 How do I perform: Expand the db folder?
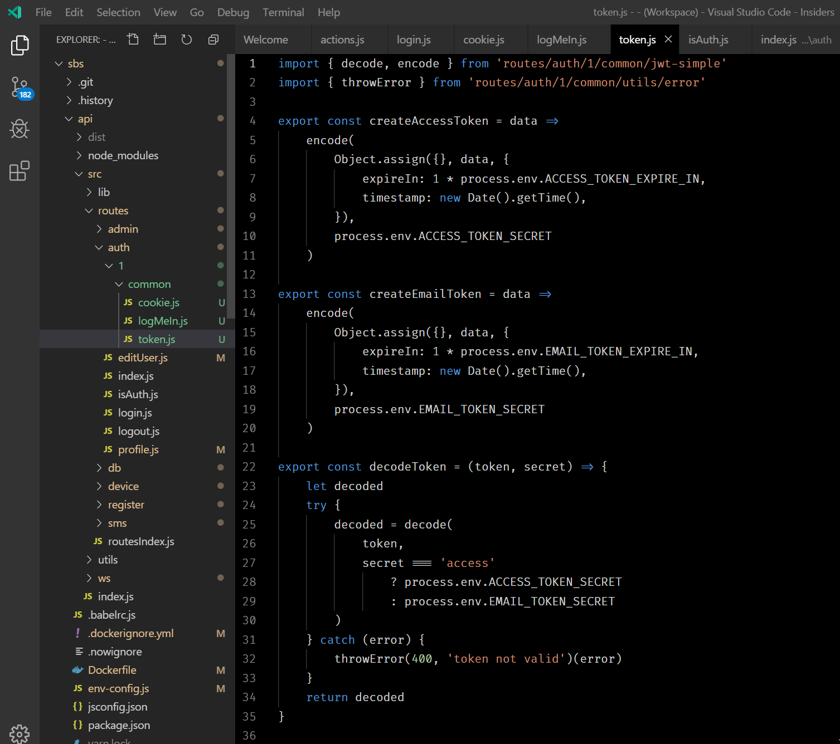coord(114,468)
